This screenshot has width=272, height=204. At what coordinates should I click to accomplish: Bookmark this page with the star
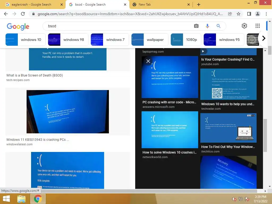239,14
